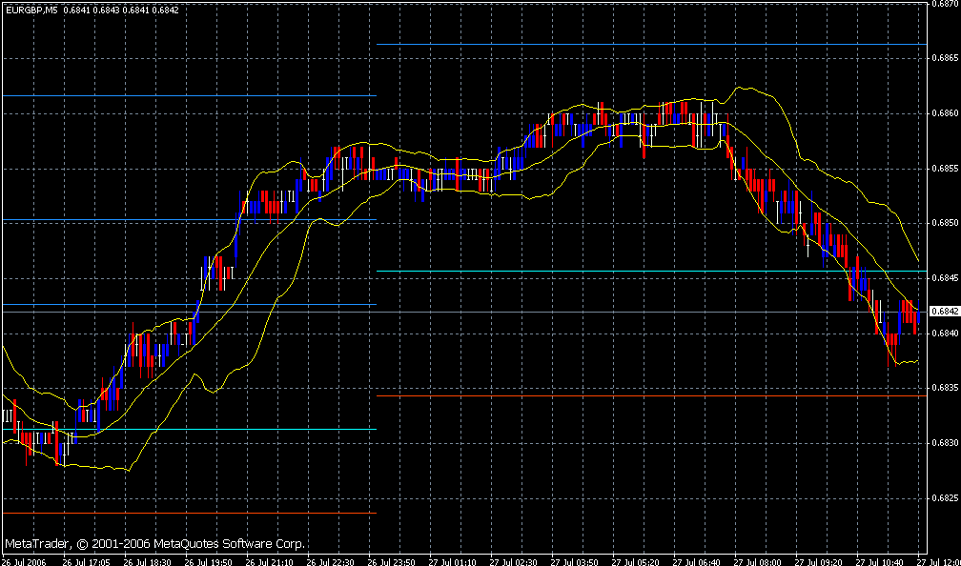Click the 0.6845 price axis label
The height and width of the screenshot is (566, 961).
pos(945,278)
